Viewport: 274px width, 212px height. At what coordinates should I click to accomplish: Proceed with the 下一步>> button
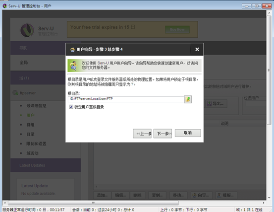click(163, 134)
